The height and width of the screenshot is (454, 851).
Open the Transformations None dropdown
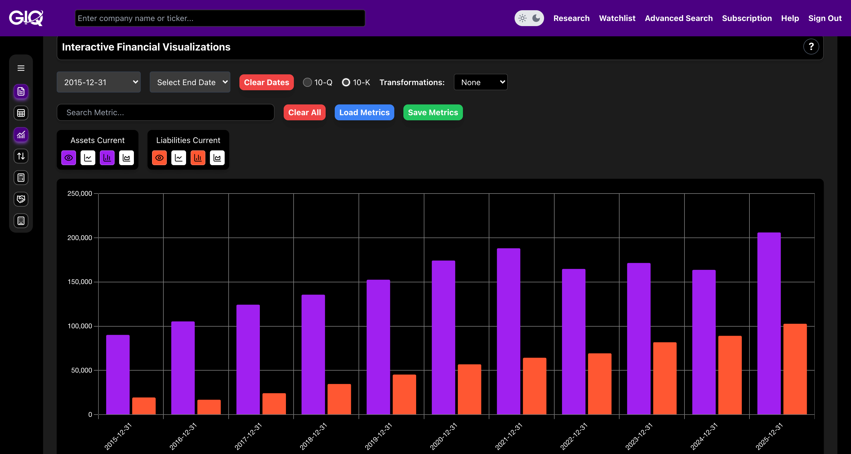click(x=480, y=82)
